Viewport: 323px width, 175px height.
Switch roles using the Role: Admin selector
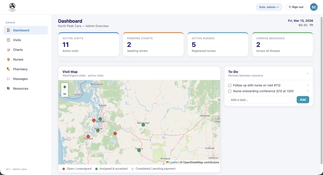pyautogui.click(x=269, y=7)
